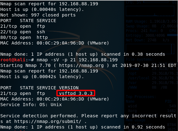
Task: Click the CPU usage graph in system monitor
Action: (x=150, y=11)
